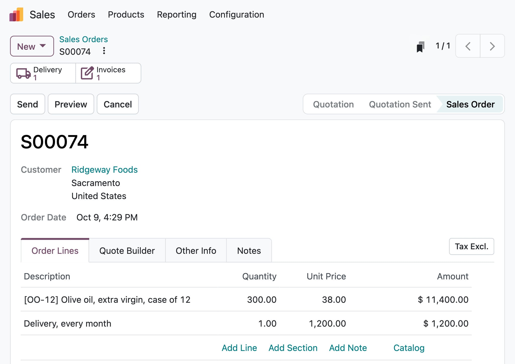515x364 pixels.
Task: Click the Sales app logo icon
Action: [x=16, y=15]
